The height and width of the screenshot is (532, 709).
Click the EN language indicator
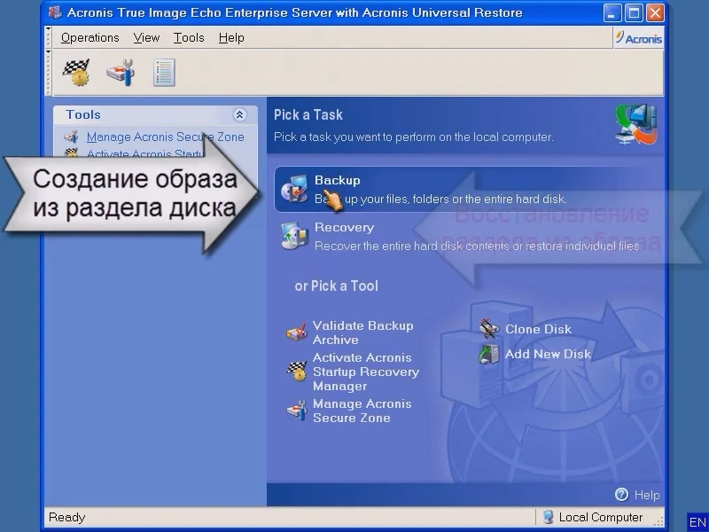point(697,522)
